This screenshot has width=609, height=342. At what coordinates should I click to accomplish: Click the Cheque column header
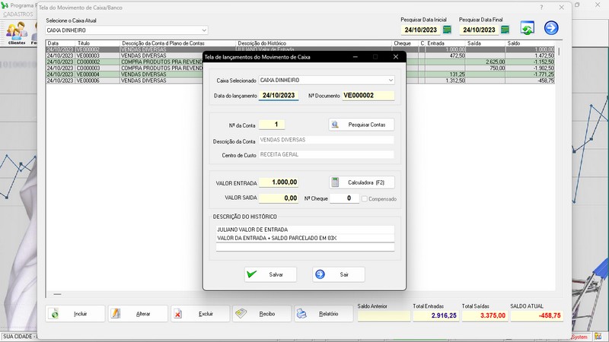pos(405,43)
